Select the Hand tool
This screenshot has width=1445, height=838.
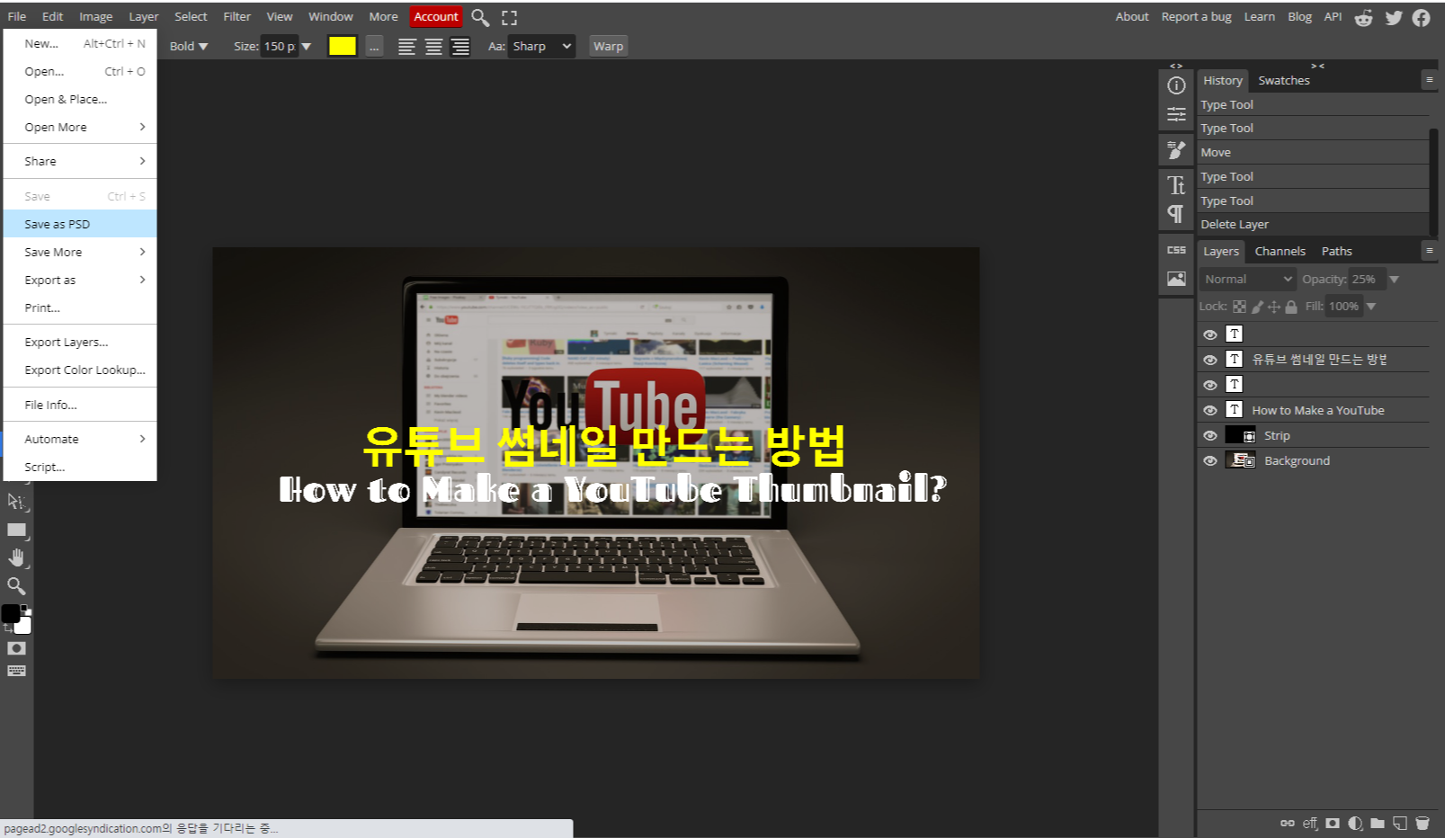point(16,557)
